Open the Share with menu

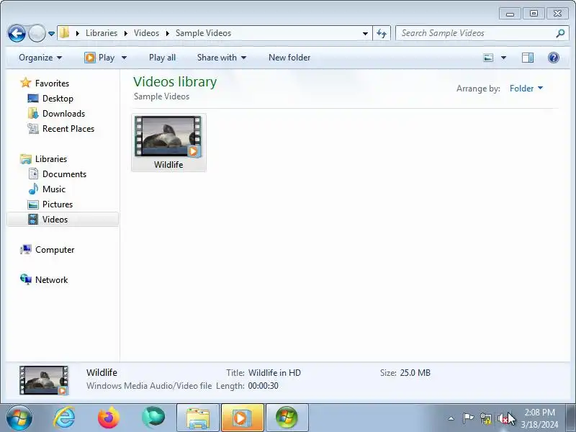222,58
